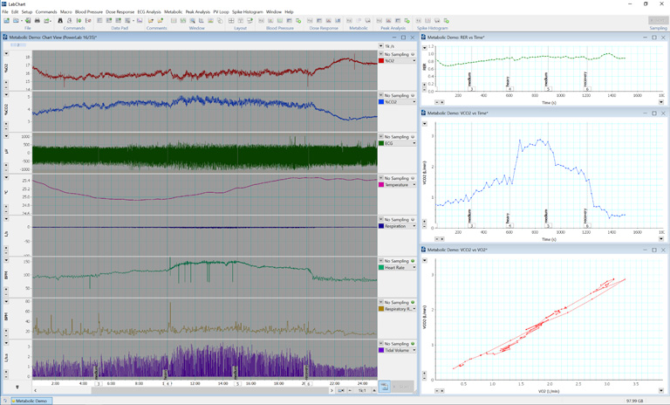Open the Temperature channel function dropdown
Image resolution: width=670 pixels, height=405 pixels.
[414, 185]
